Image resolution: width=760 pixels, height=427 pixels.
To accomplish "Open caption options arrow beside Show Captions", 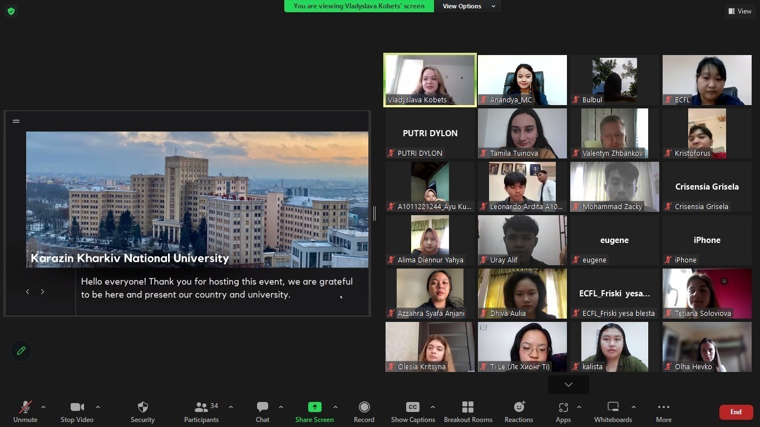I will 433,407.
